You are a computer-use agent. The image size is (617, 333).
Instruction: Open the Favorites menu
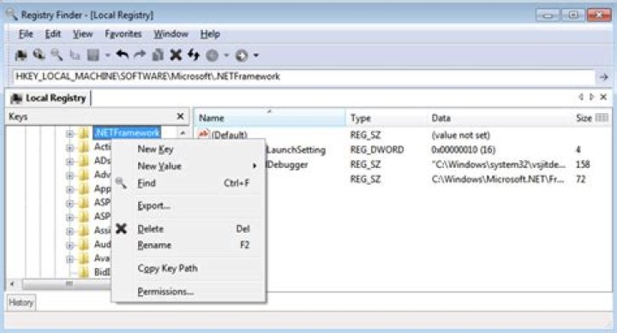pyautogui.click(x=123, y=34)
